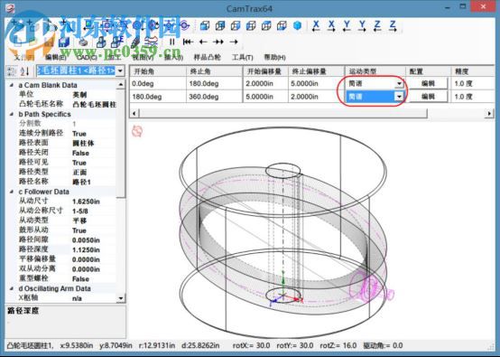The width and height of the screenshot is (500, 357).
Task: Open motion type dropdown in 180.0deg row
Action: 399,97
